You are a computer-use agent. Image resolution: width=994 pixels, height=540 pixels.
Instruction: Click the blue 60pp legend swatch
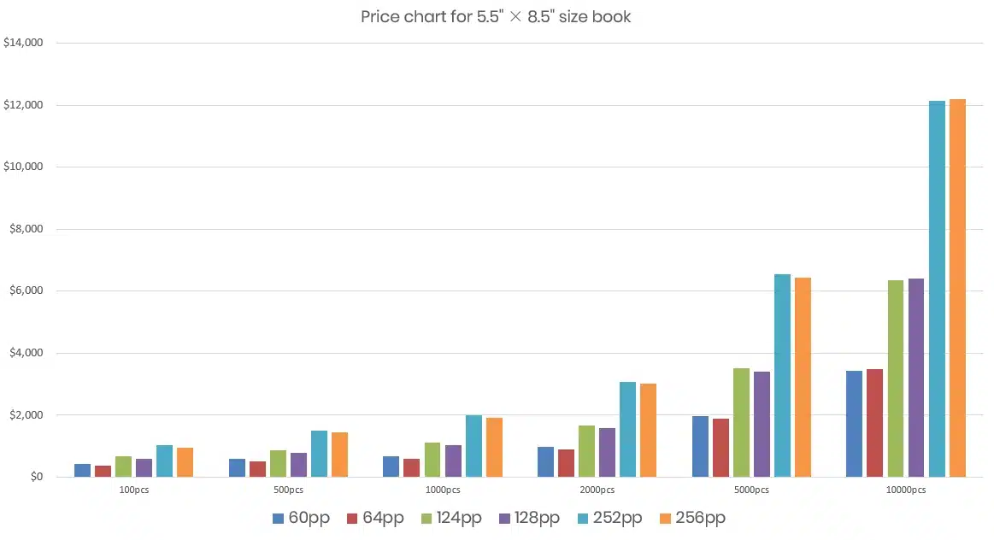[278, 519]
